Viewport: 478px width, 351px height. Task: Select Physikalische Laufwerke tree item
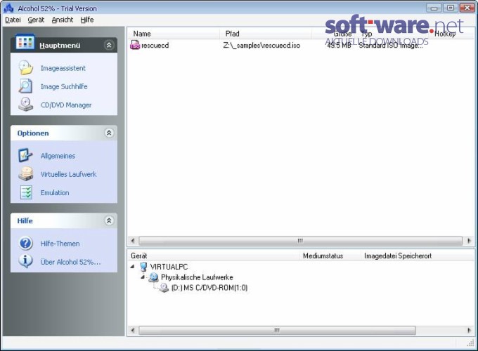pyautogui.click(x=197, y=277)
